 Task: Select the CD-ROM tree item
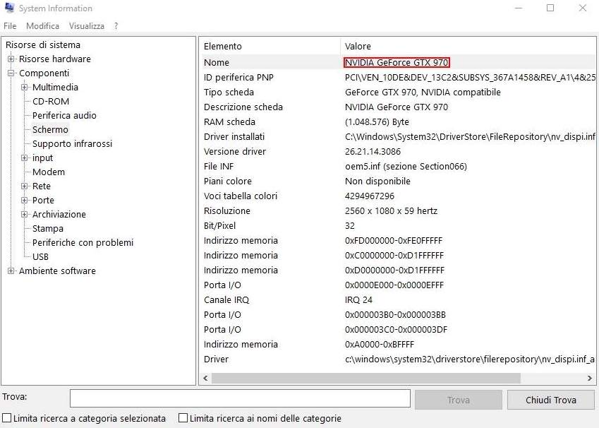pos(51,102)
